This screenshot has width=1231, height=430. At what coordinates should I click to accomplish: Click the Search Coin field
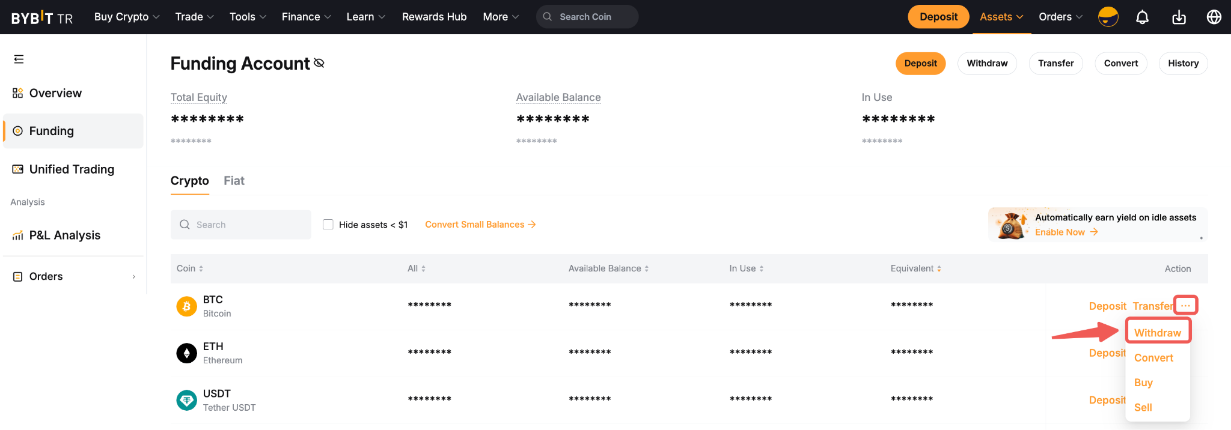coord(592,17)
